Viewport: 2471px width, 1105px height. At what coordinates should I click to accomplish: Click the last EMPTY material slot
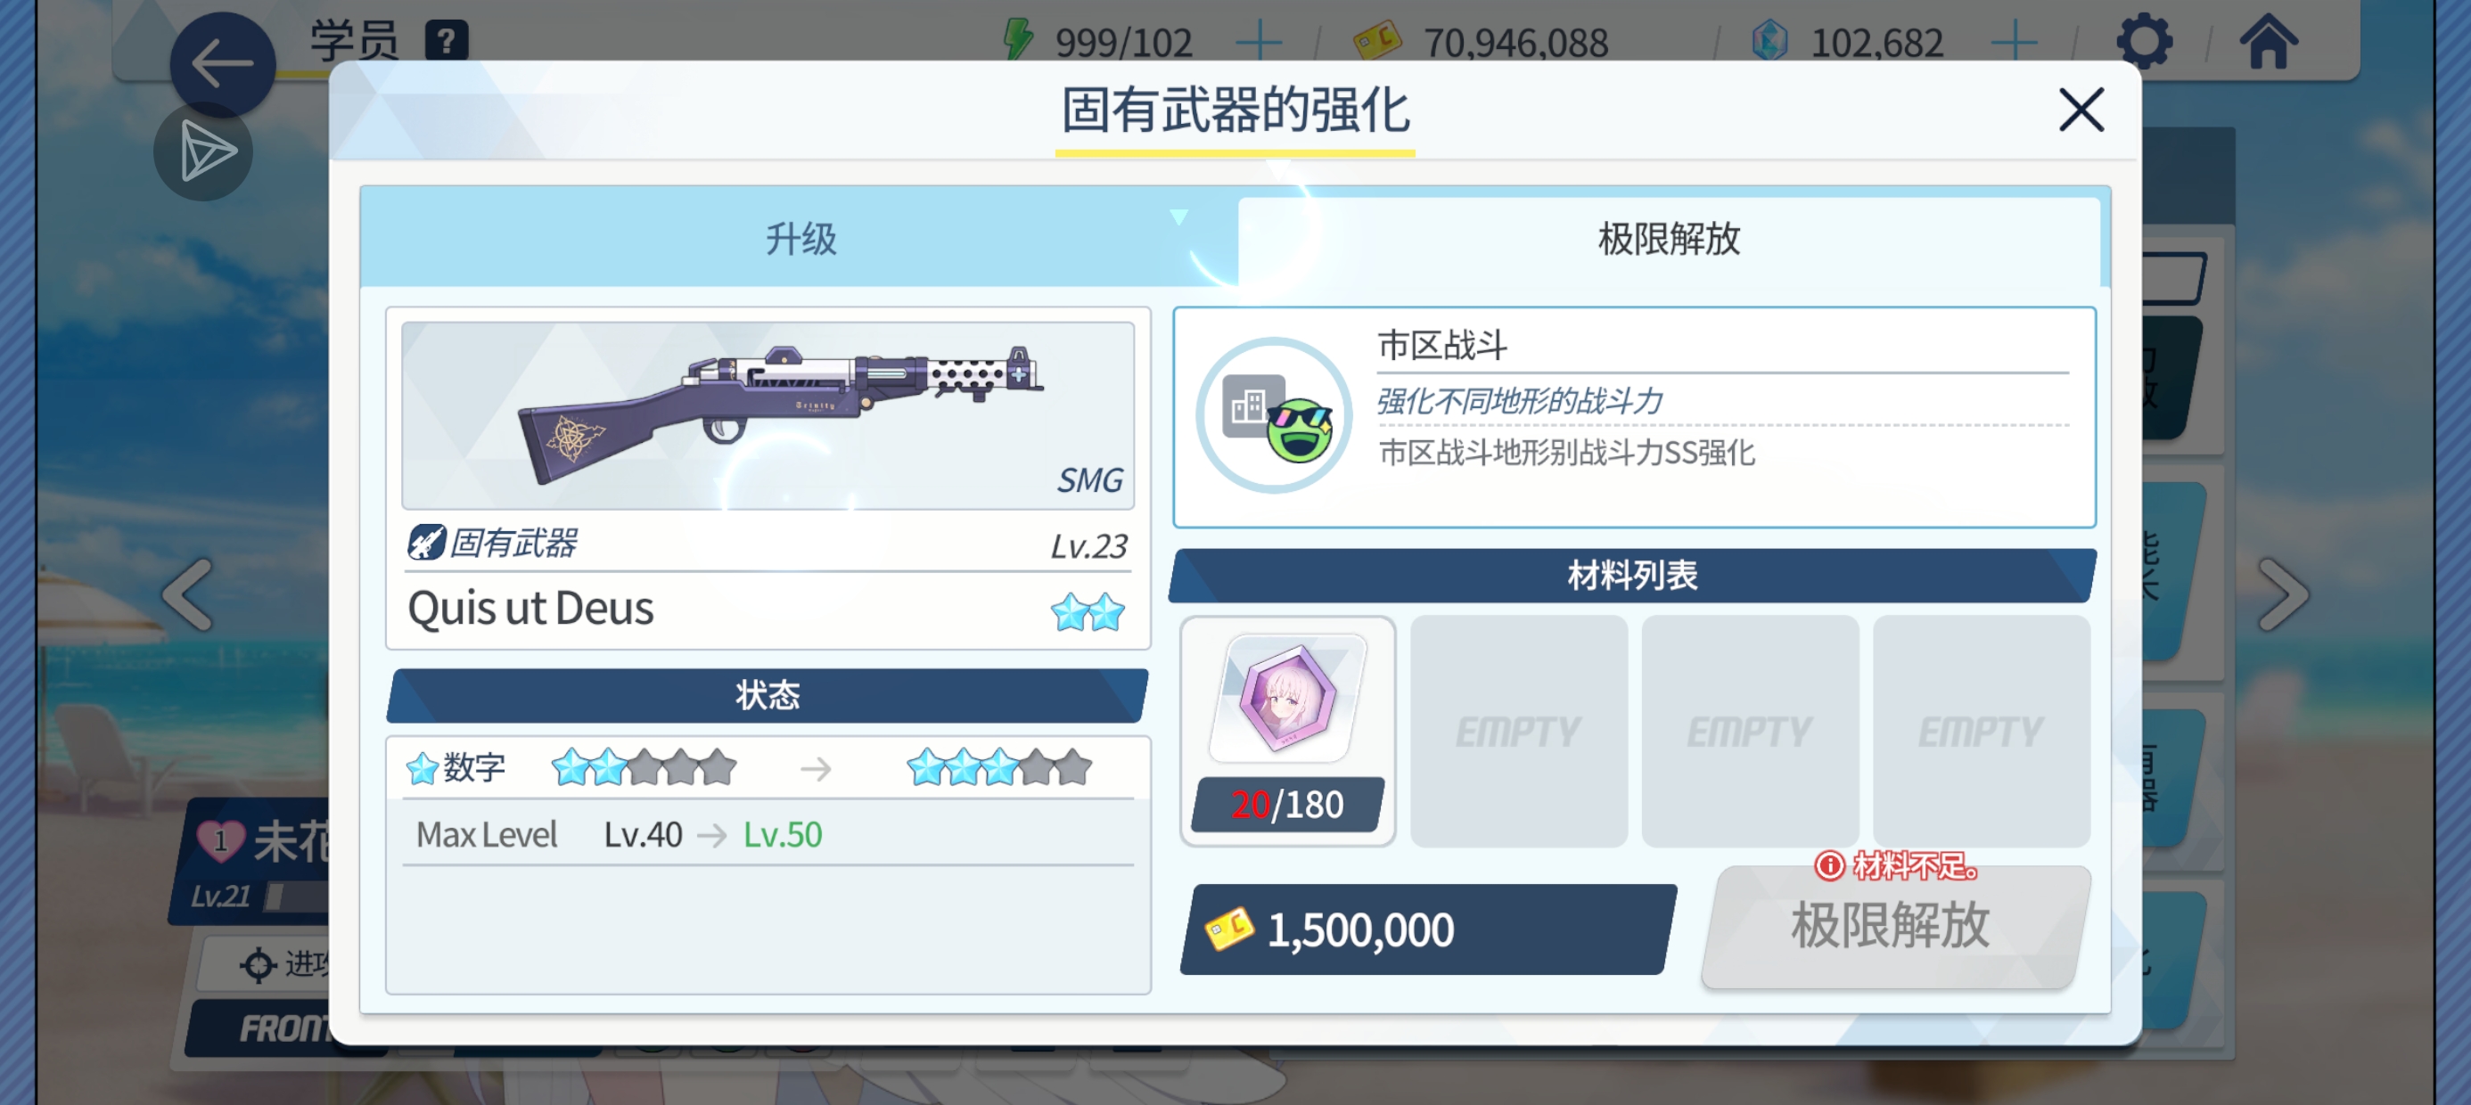pyautogui.click(x=1981, y=731)
